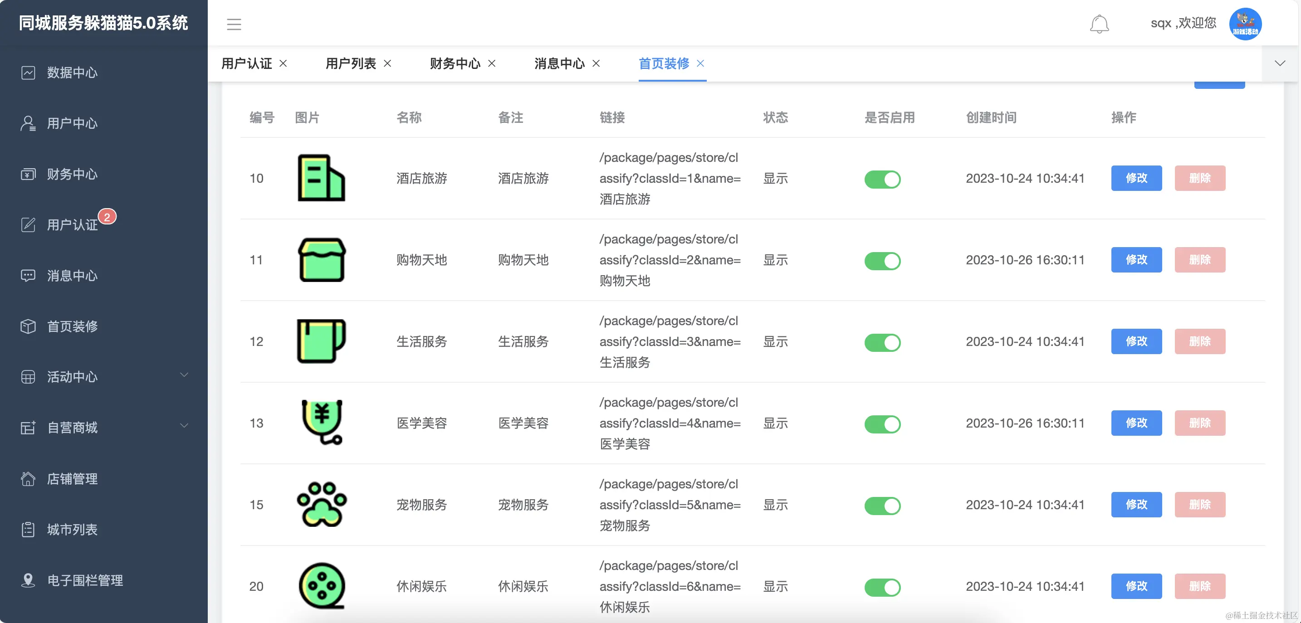Open 数据中心 from the sidebar

pyautogui.click(x=72, y=73)
